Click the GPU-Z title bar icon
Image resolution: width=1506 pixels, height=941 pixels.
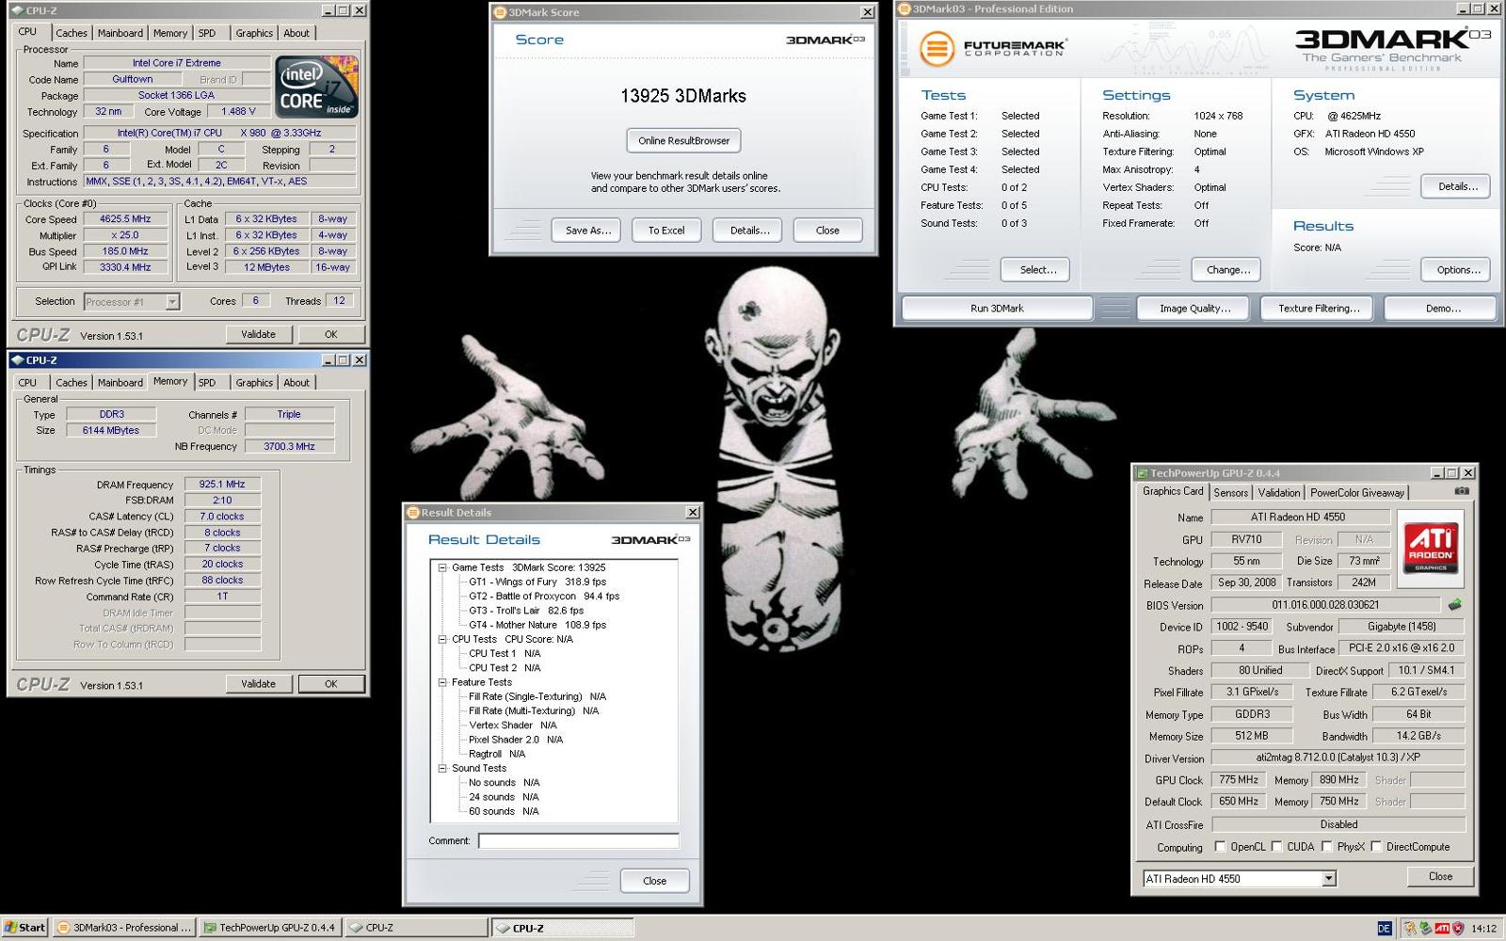(1142, 473)
